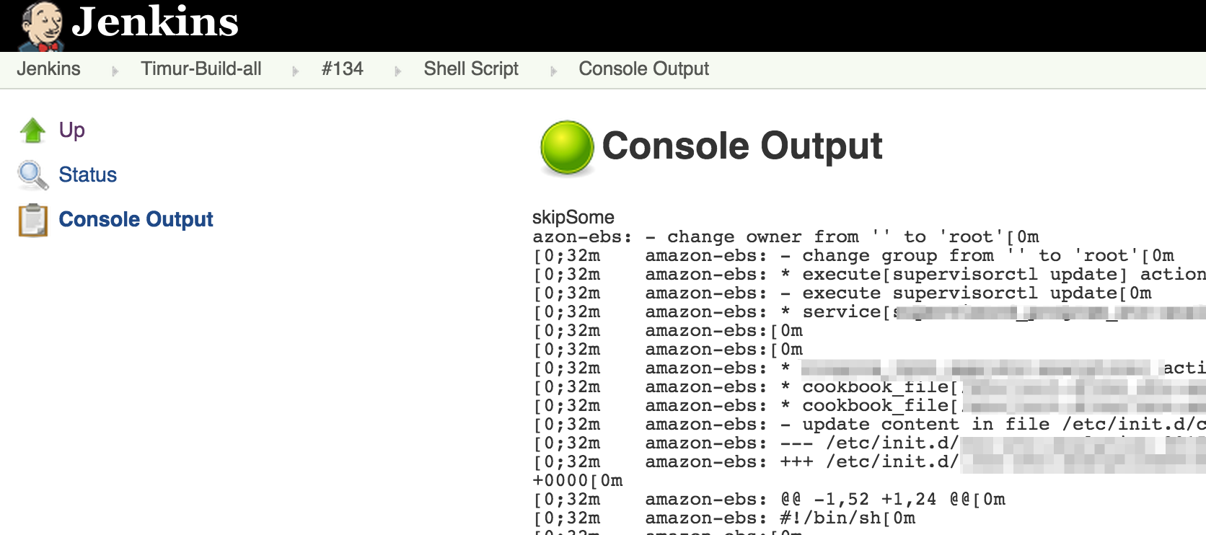Click the green Up arrow icon
The width and height of the screenshot is (1206, 535).
[x=32, y=131]
